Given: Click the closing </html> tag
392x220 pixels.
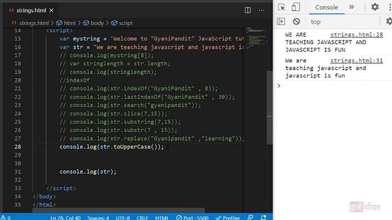Looking at the screenshot, I should 44,205.
